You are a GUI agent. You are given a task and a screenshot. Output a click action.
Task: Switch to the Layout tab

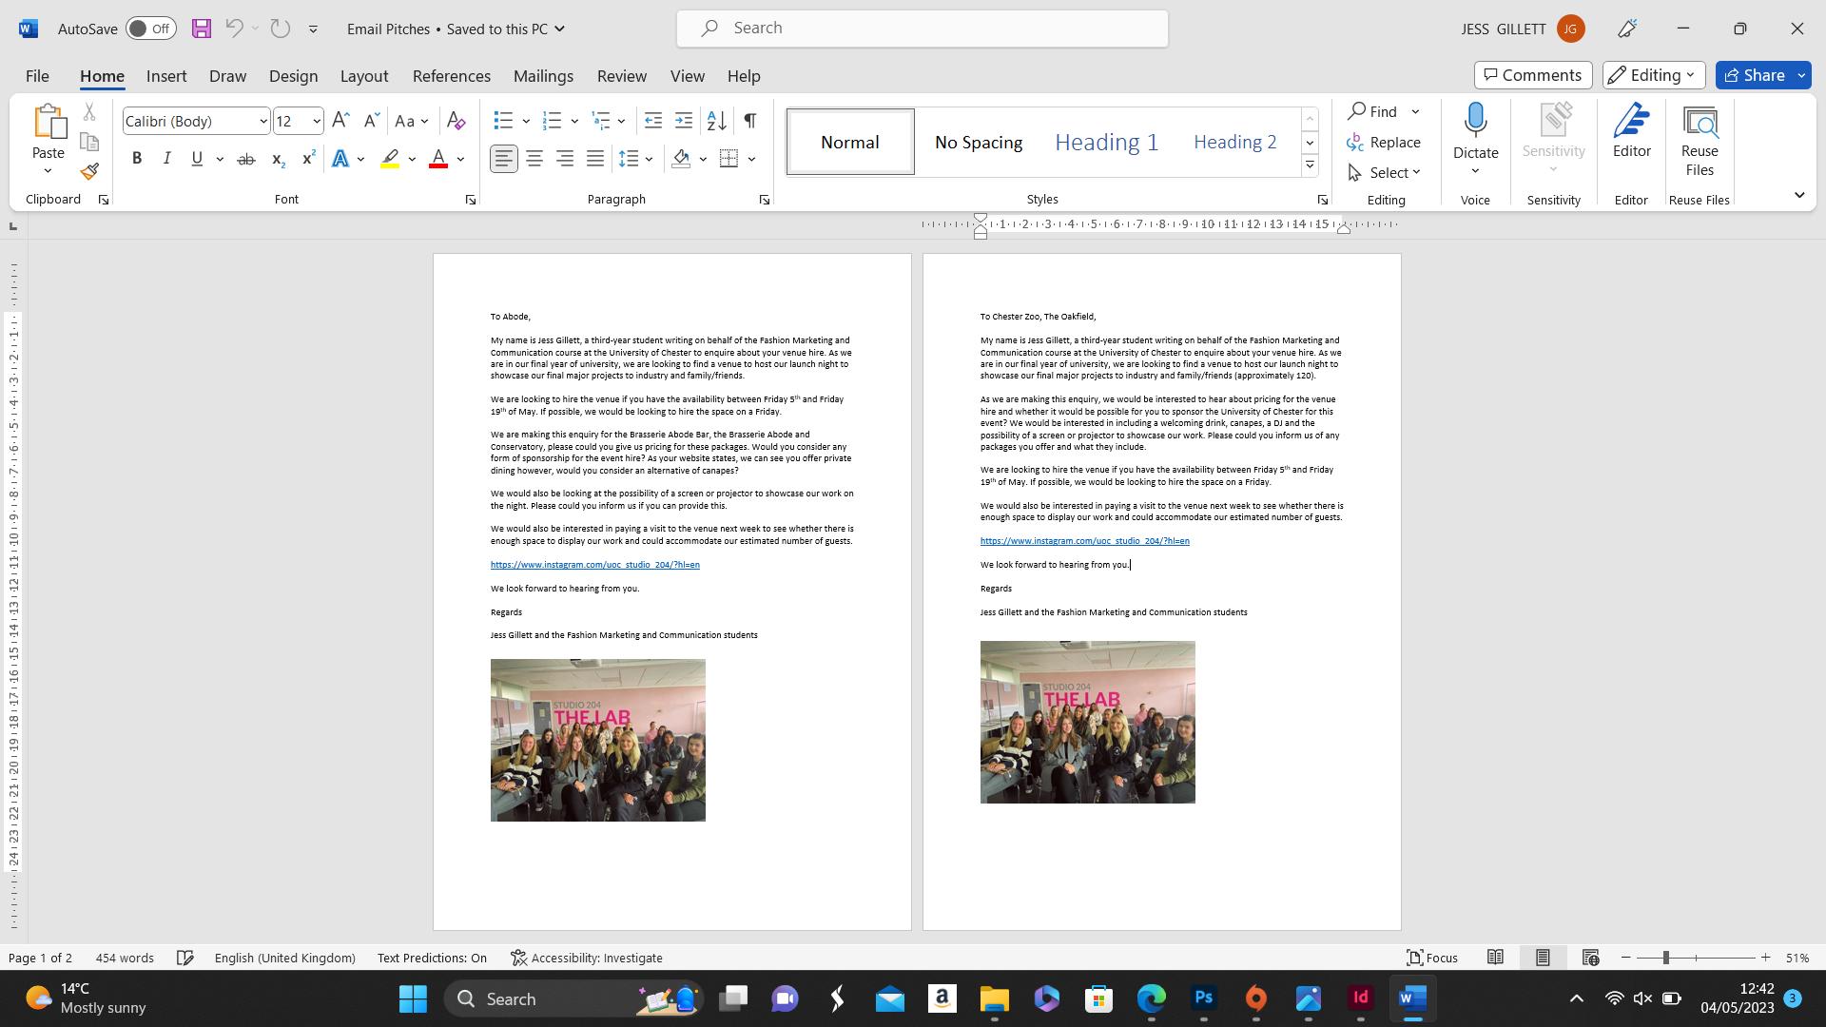tap(363, 76)
